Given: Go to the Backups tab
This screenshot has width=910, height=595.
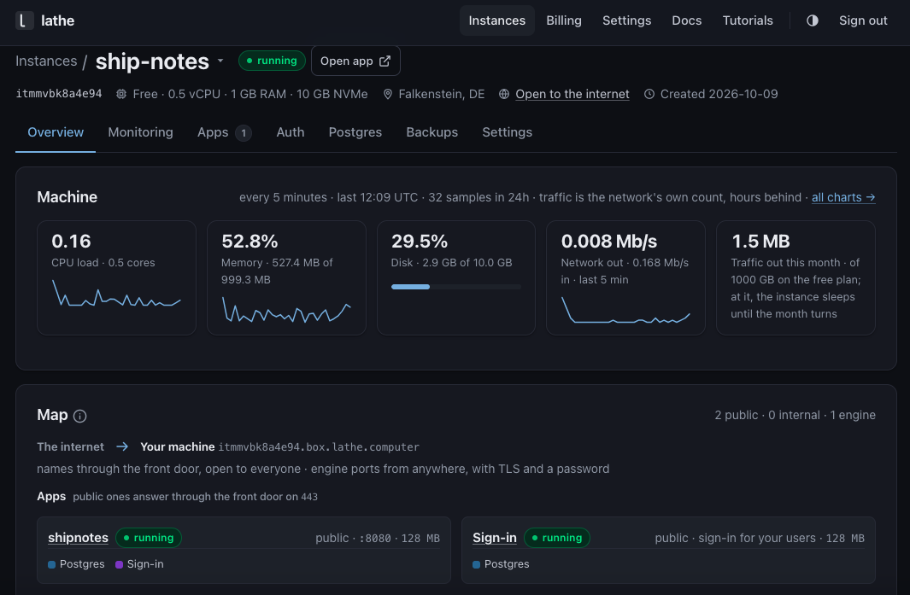Looking at the screenshot, I should 432,132.
